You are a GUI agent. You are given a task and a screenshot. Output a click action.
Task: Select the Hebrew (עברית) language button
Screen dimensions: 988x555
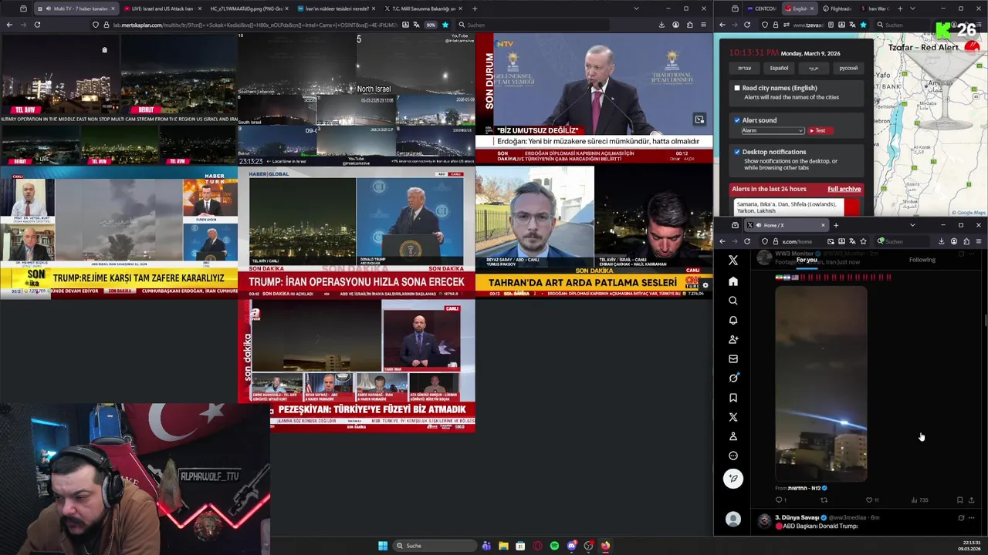click(x=744, y=68)
